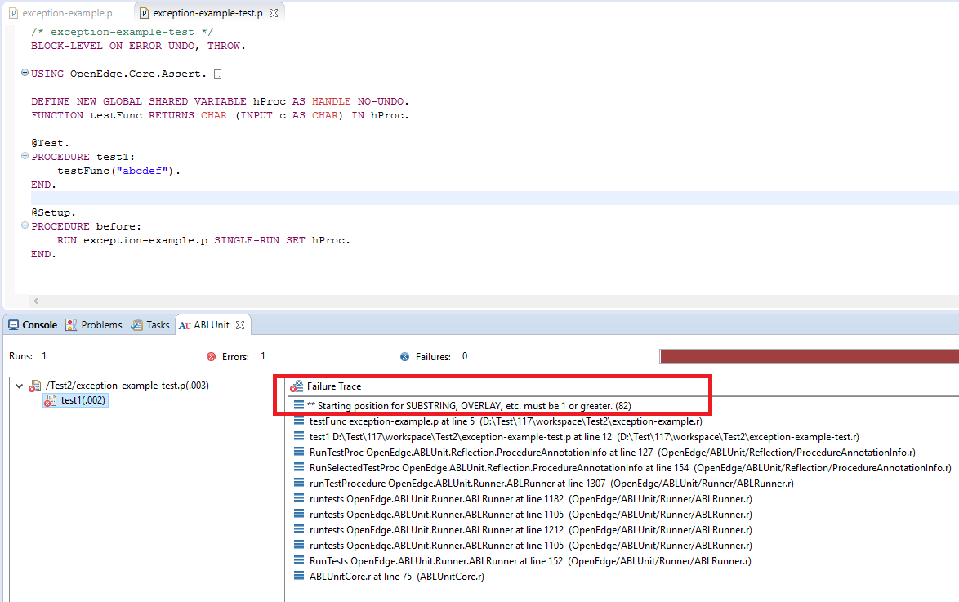Collapse the PROCEDURE before block
Viewport: 959px width, 602px height.
coord(25,225)
